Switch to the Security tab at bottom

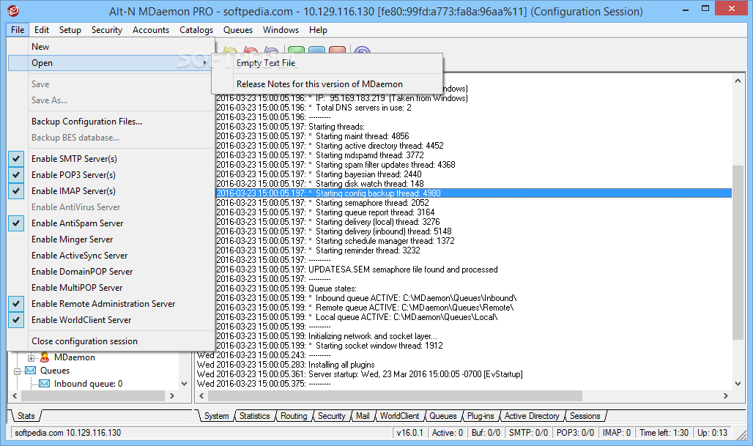pyautogui.click(x=331, y=416)
